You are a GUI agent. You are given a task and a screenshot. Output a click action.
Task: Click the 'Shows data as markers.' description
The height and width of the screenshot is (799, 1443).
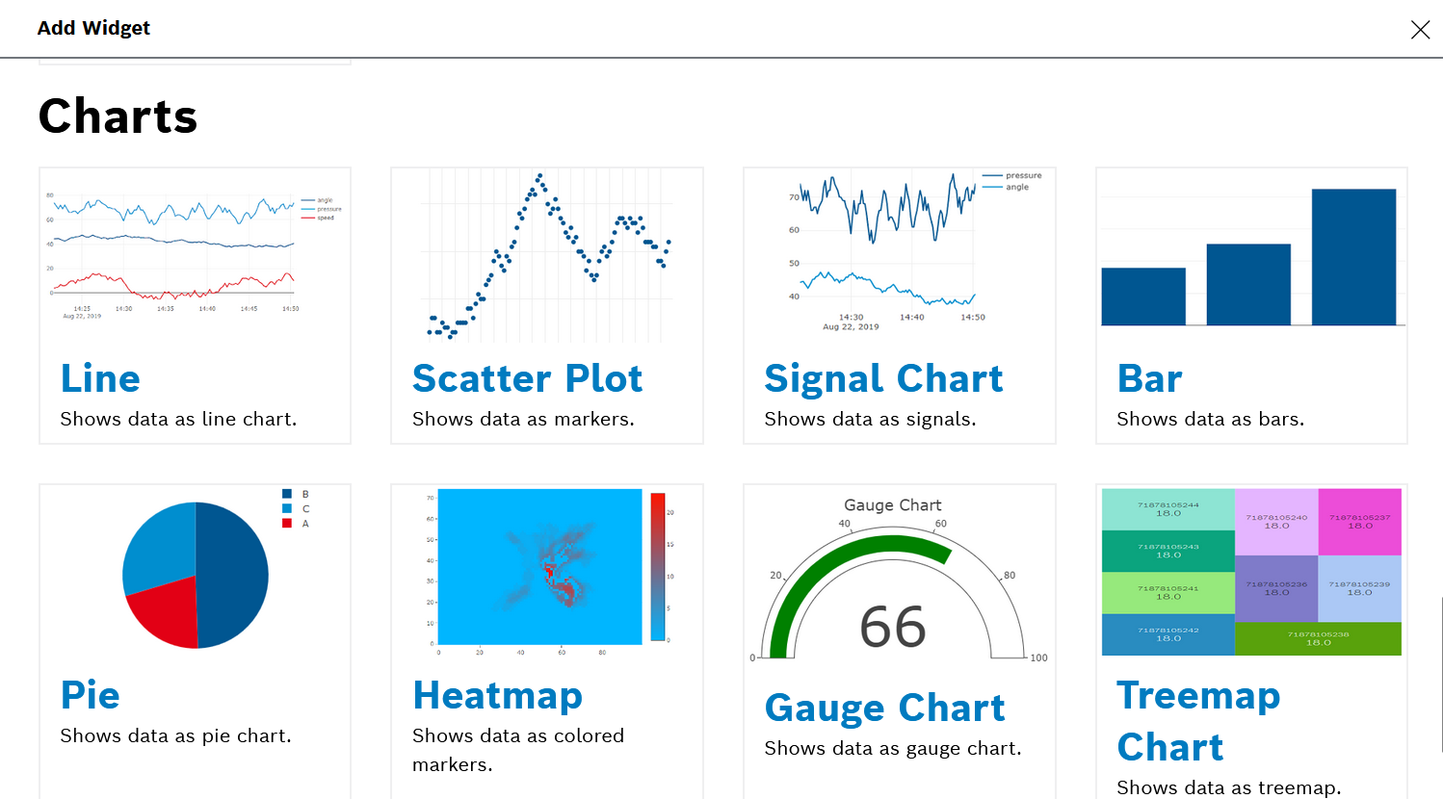pos(523,419)
